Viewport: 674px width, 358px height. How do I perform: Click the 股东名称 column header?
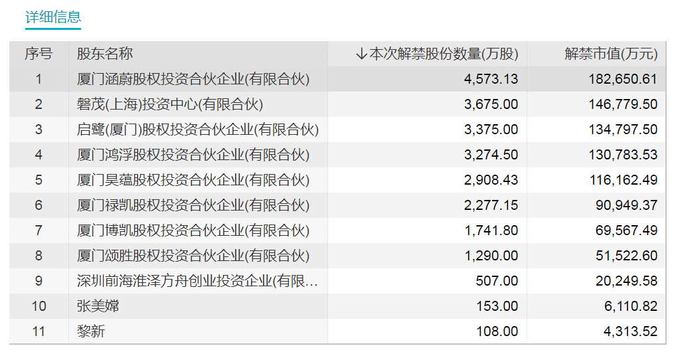pyautogui.click(x=105, y=54)
